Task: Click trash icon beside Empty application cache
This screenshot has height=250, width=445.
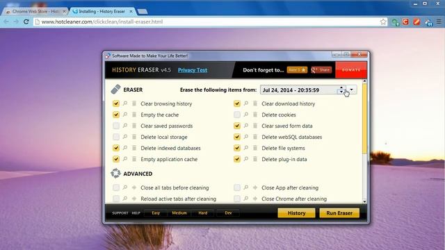Action: click(x=134, y=159)
